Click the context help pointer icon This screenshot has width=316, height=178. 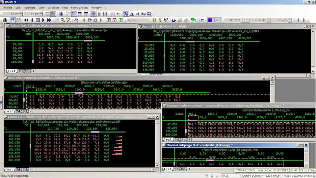point(166,20)
